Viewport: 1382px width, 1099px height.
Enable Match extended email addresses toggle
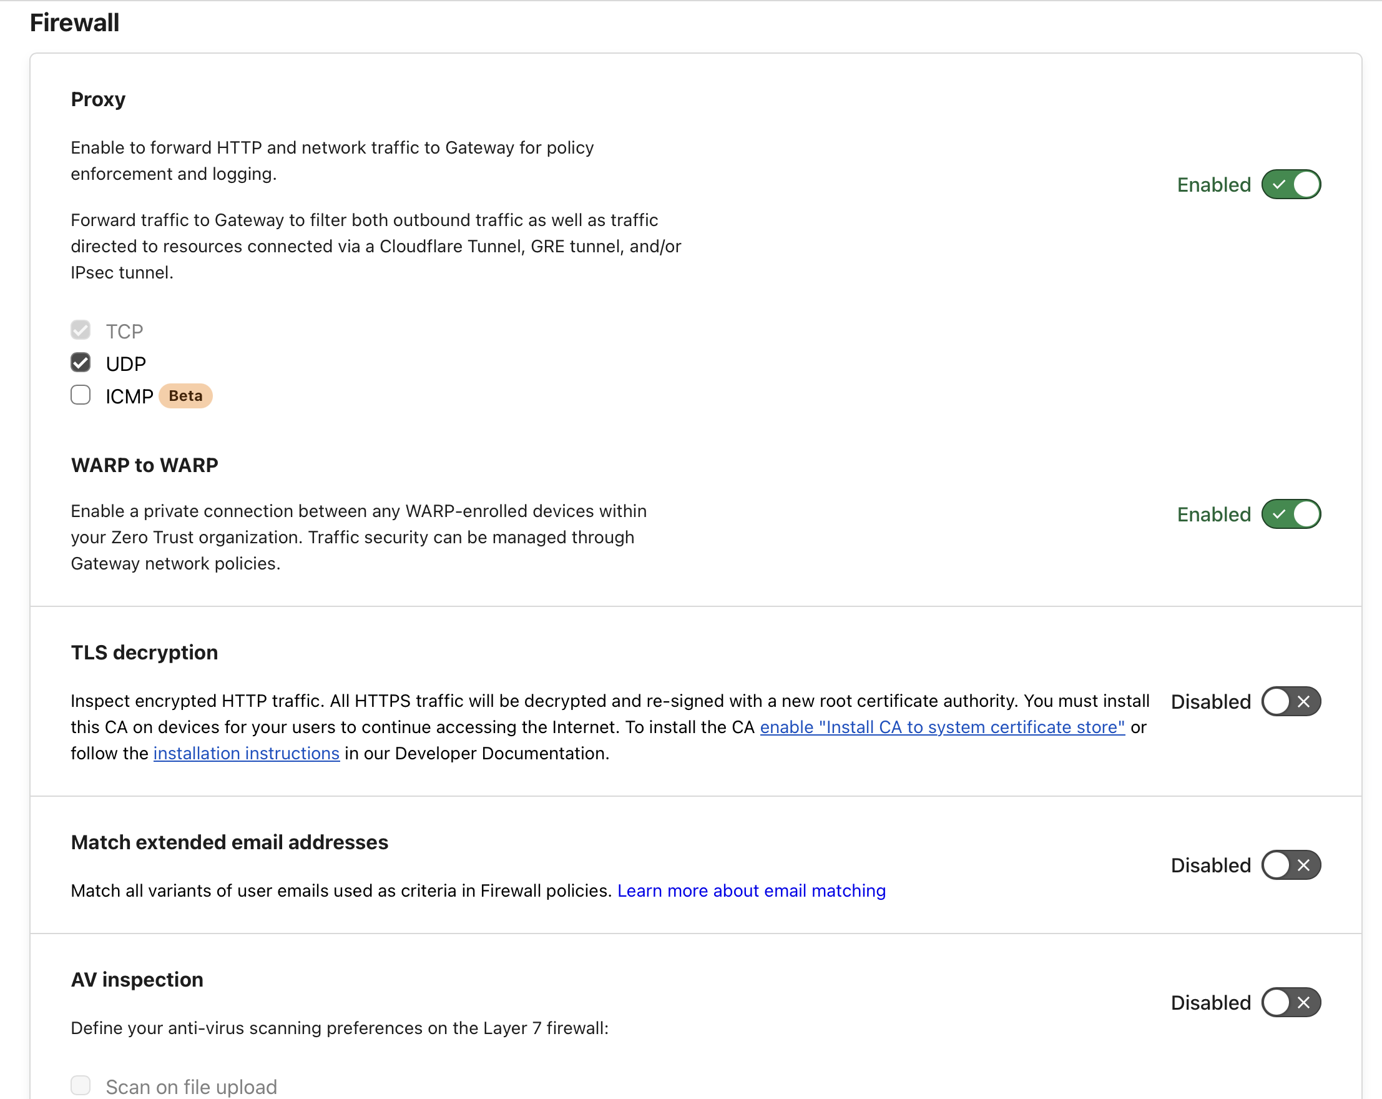point(1290,865)
